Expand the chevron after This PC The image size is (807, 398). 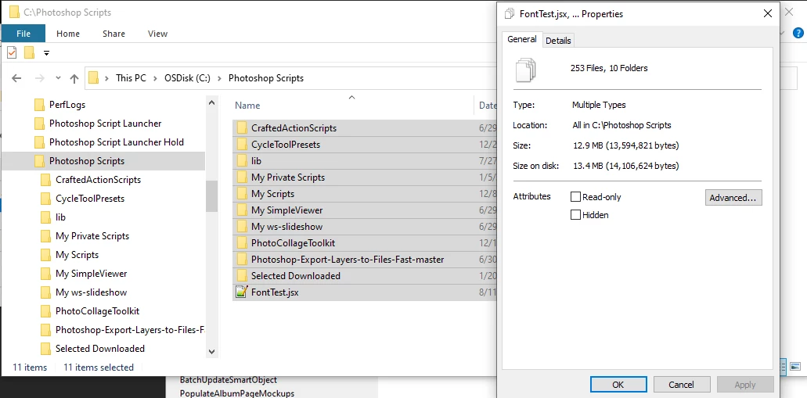[x=156, y=78]
